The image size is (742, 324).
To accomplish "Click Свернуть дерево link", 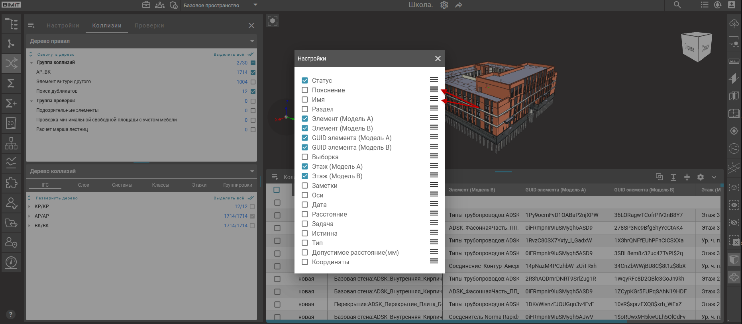I will coord(56,55).
